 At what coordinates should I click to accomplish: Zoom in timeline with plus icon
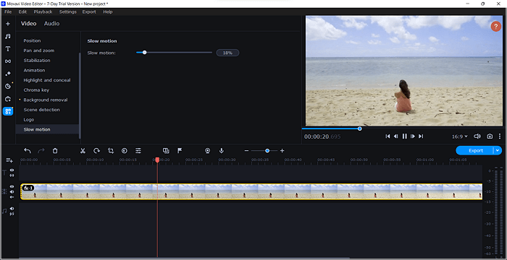(x=282, y=151)
